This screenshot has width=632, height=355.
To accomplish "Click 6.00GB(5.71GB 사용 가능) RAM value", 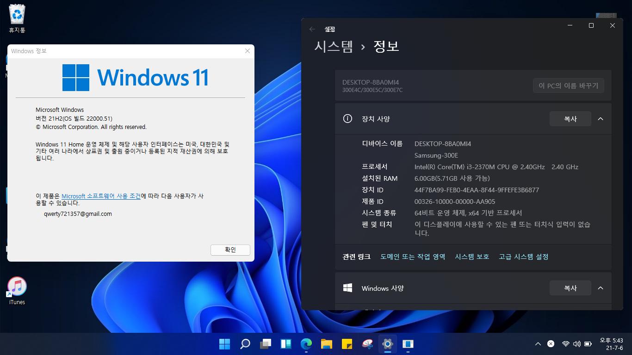I will tap(452, 178).
